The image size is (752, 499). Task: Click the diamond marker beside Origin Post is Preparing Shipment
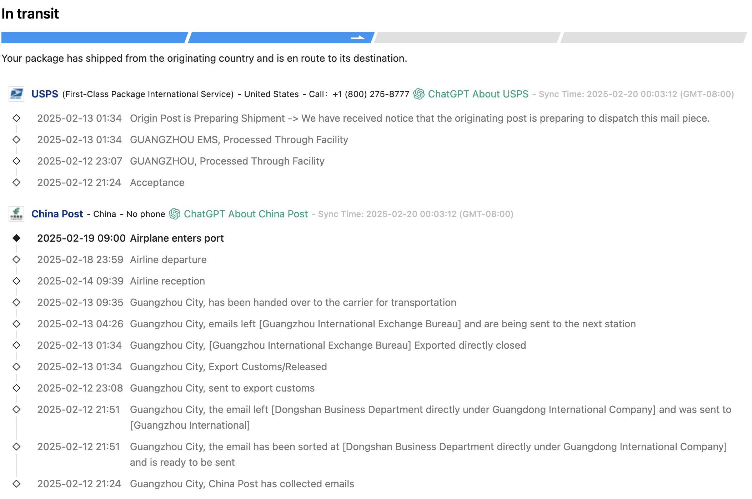(16, 118)
